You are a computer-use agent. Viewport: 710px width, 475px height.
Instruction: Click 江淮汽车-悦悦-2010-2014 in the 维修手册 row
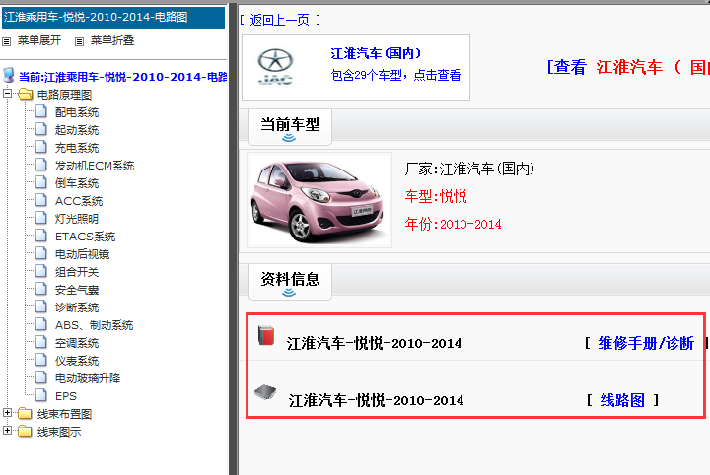click(x=374, y=343)
